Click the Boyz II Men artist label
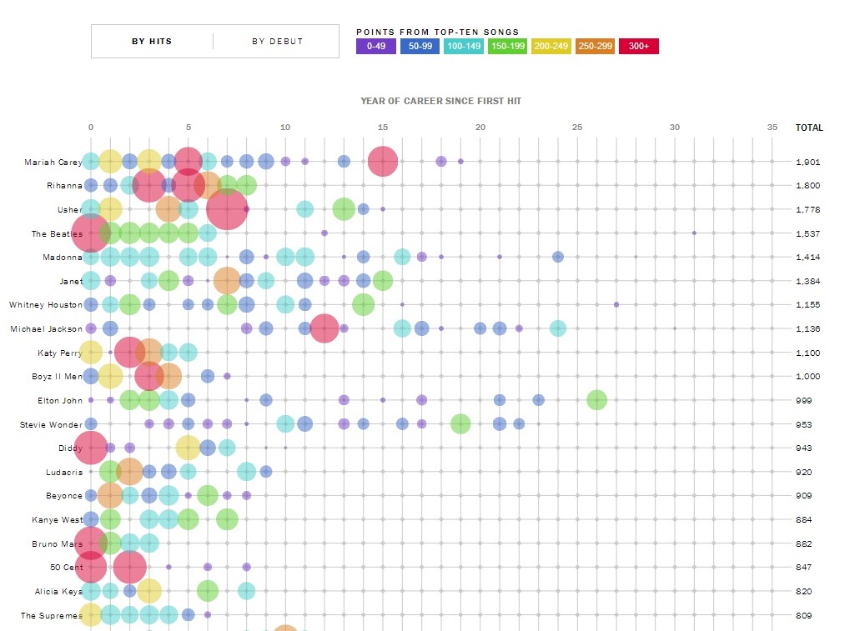Screen dimensions: 845x631 (57, 376)
